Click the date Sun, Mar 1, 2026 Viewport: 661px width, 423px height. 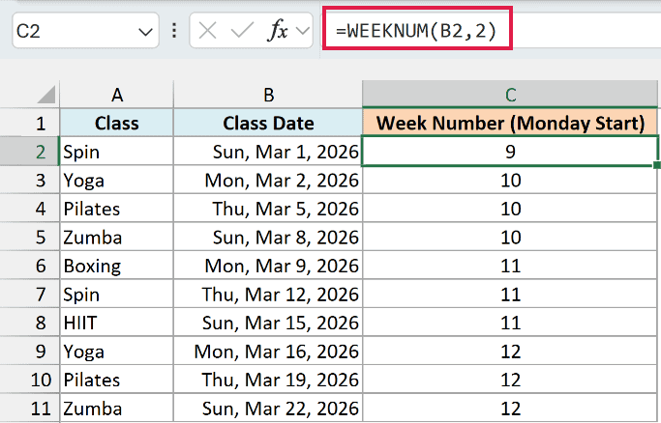coord(268,152)
